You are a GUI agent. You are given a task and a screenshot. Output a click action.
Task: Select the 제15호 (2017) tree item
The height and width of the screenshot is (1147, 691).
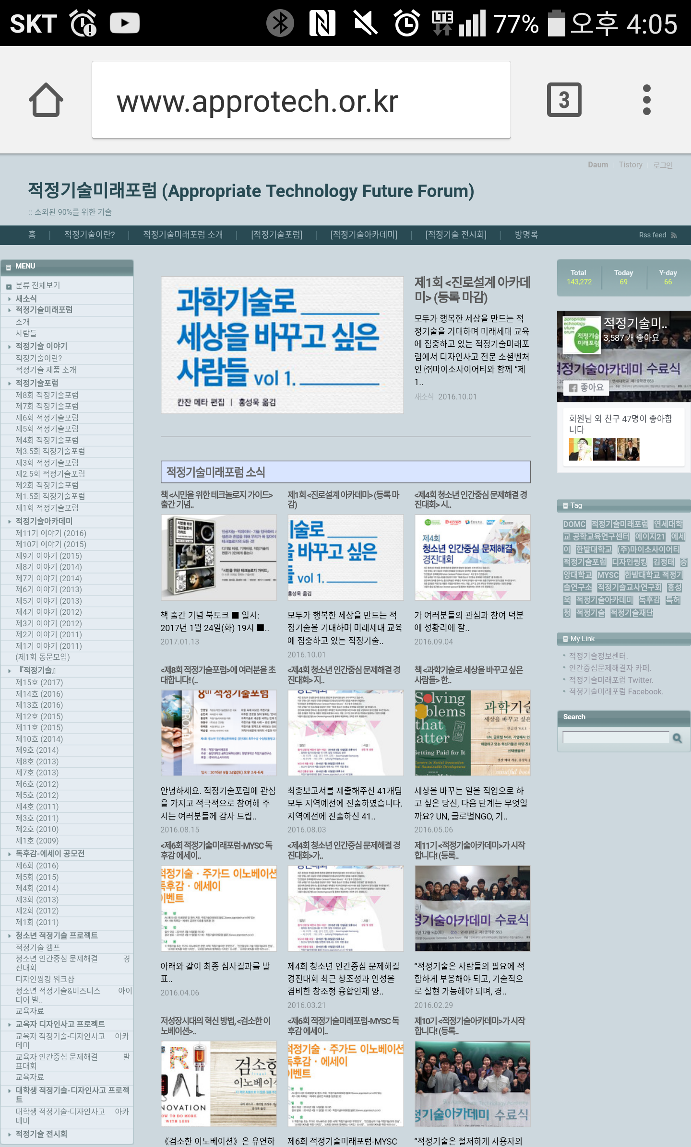(x=39, y=682)
